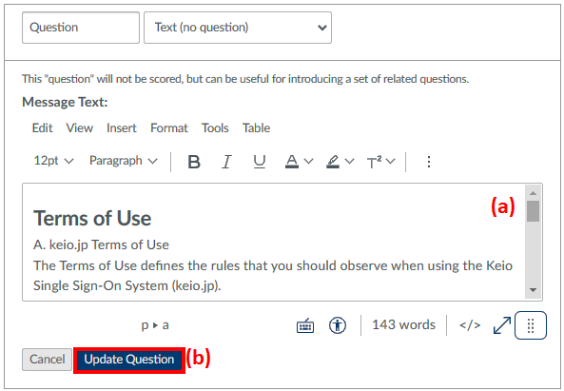The width and height of the screenshot is (564, 391).
Task: Show more toolbar options with the three dots
Action: coord(428,162)
